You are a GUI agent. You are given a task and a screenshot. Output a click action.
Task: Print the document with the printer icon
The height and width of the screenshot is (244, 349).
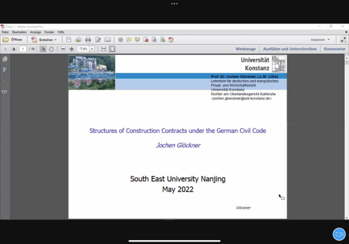coord(88,40)
